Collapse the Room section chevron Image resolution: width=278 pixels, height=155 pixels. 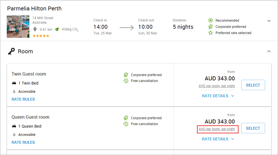coord(269,51)
